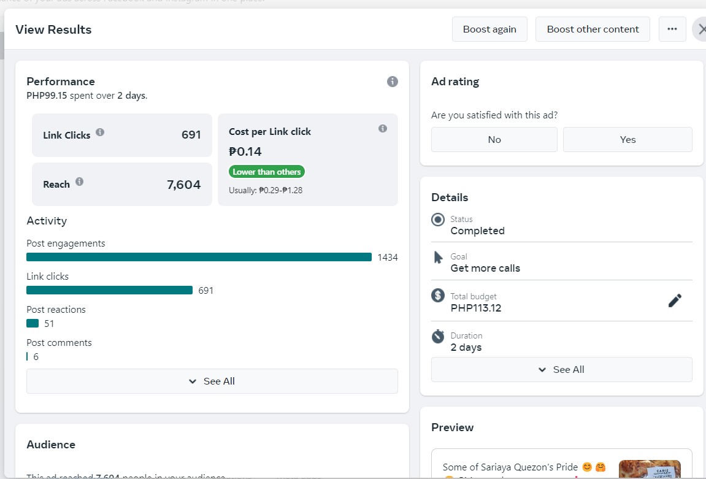The width and height of the screenshot is (706, 479).
Task: Click the Ad rating heading
Action: point(455,82)
